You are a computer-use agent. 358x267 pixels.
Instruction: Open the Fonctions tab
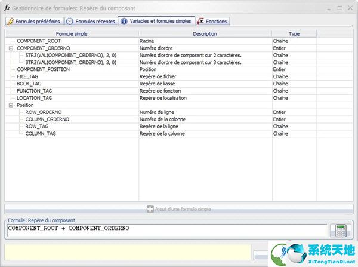coord(212,22)
